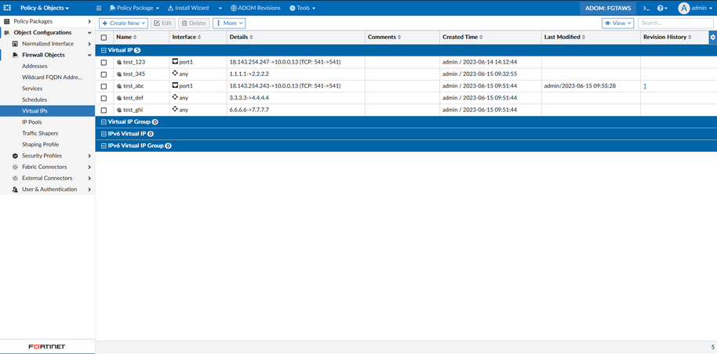Click the test_ghi details 6.6.6.6->7.7.7.7
The image size is (717, 354).
tap(249, 110)
